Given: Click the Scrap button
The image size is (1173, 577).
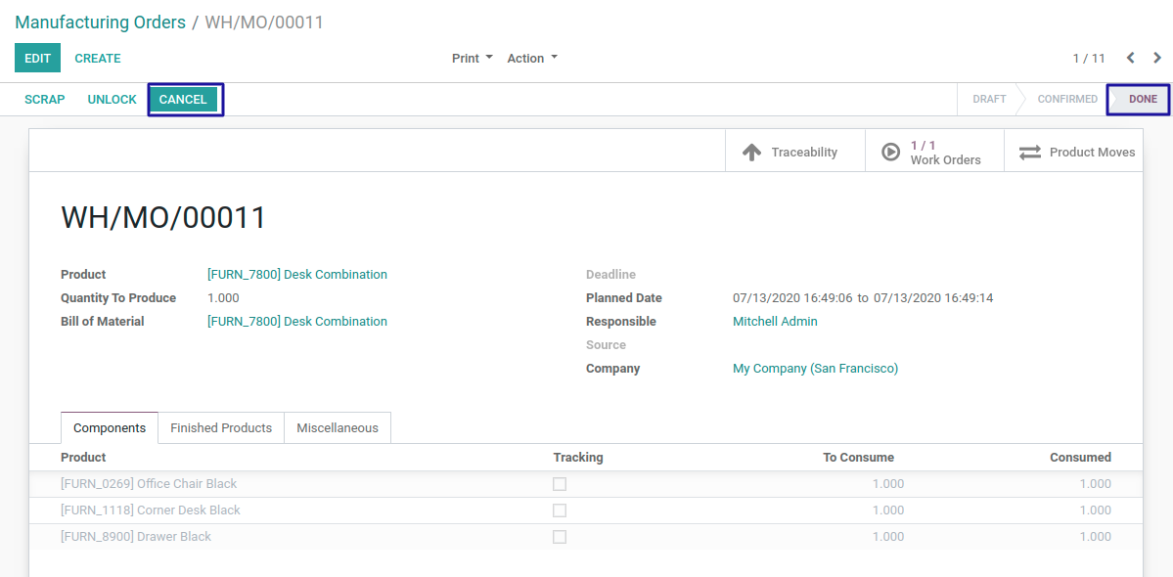Looking at the screenshot, I should 45,100.
